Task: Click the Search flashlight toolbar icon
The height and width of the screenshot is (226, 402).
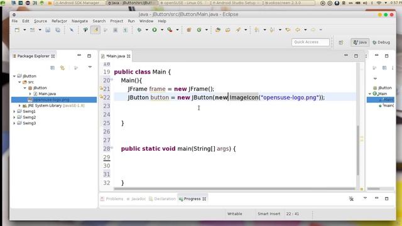Action: (238, 30)
